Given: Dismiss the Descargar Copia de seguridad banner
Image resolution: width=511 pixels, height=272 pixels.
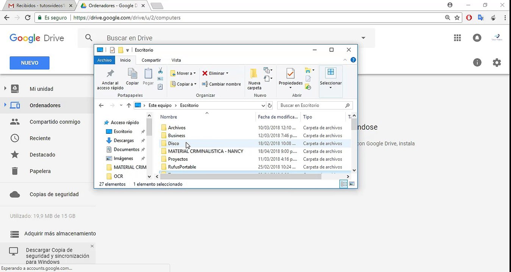Looking at the screenshot, I should [x=92, y=246].
